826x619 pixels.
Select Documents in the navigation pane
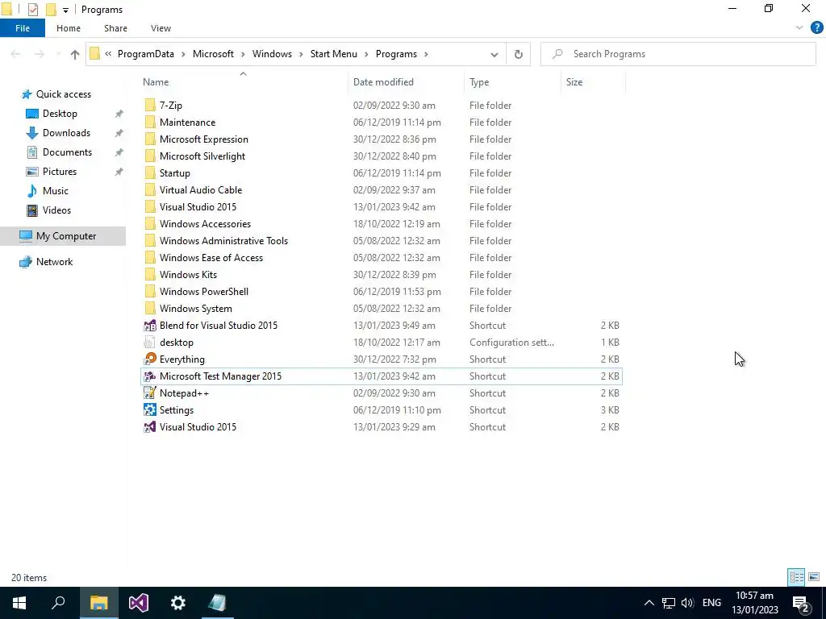point(67,152)
